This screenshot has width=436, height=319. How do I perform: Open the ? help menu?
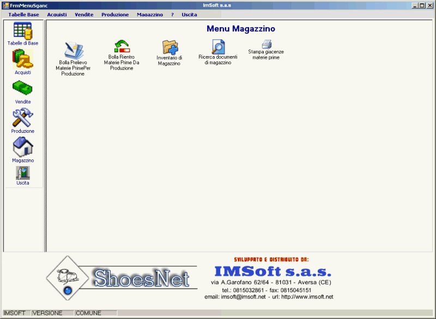[x=172, y=15]
